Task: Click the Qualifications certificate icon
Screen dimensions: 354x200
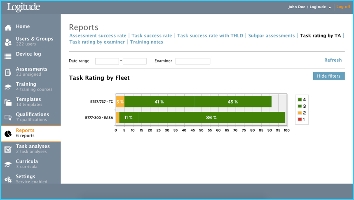Action: pyautogui.click(x=8, y=117)
